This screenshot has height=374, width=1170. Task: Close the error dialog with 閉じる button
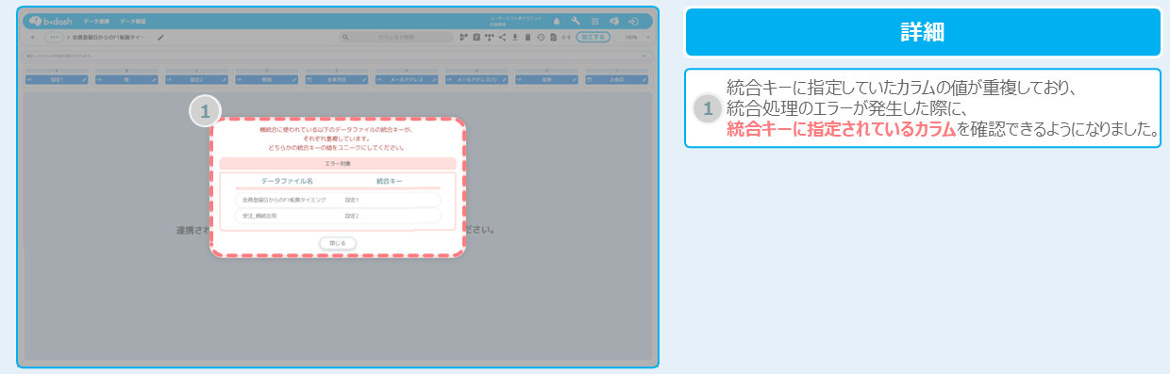(337, 242)
